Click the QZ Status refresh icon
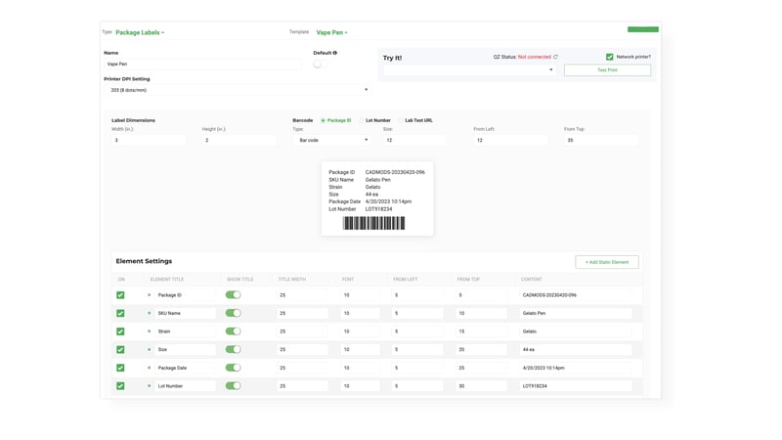This screenshot has width=782, height=440. point(556,57)
